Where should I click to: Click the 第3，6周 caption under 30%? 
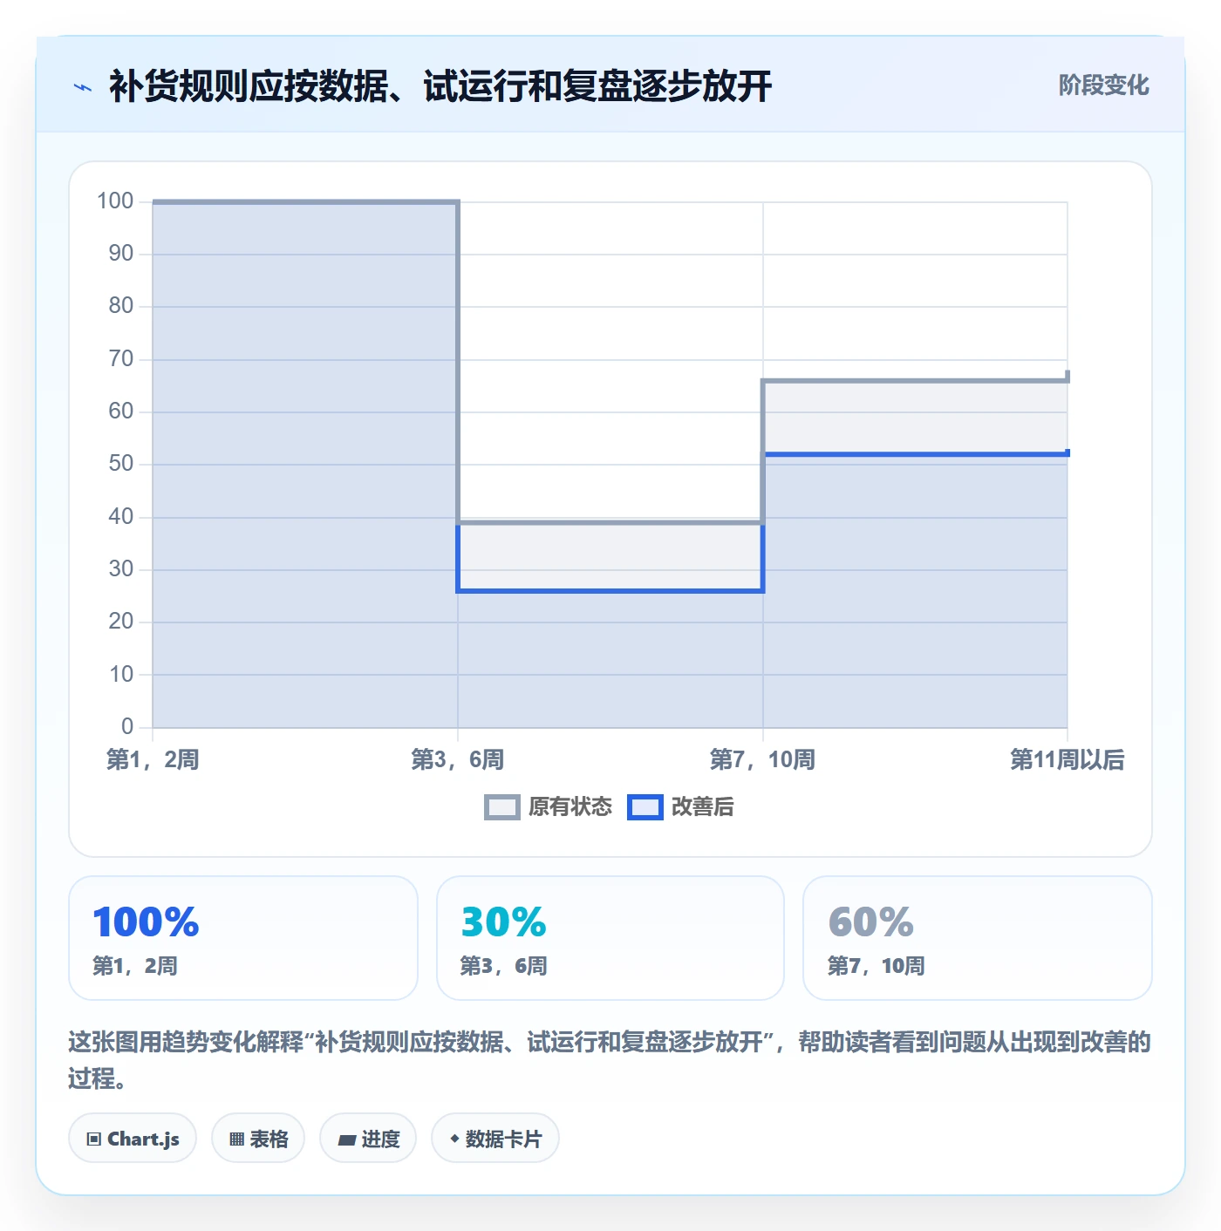coord(503,966)
